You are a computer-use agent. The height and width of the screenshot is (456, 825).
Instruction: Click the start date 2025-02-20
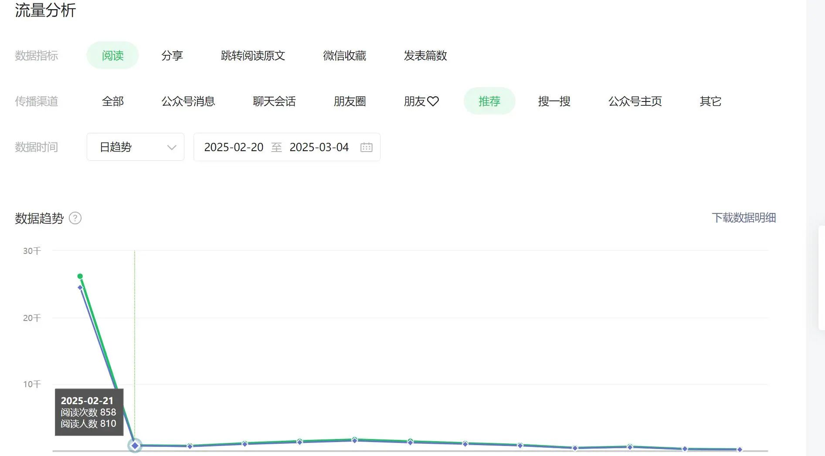pyautogui.click(x=234, y=147)
